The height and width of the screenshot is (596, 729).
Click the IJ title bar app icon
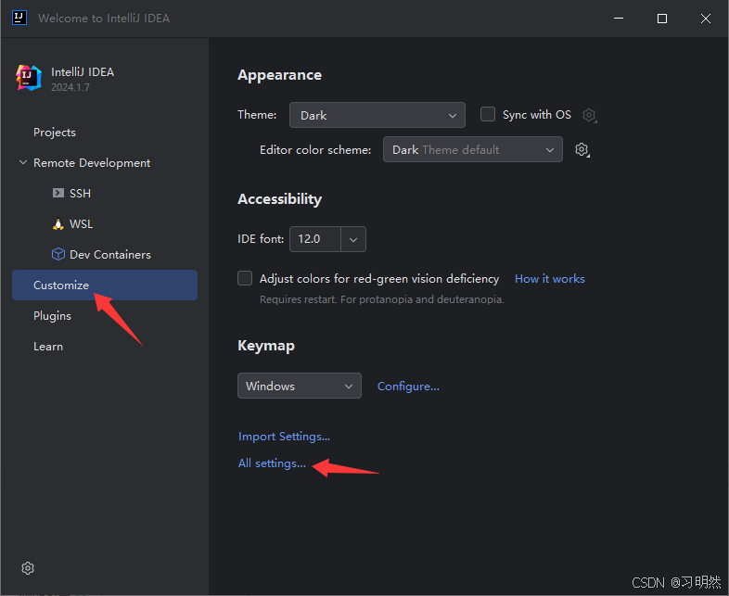[x=19, y=19]
